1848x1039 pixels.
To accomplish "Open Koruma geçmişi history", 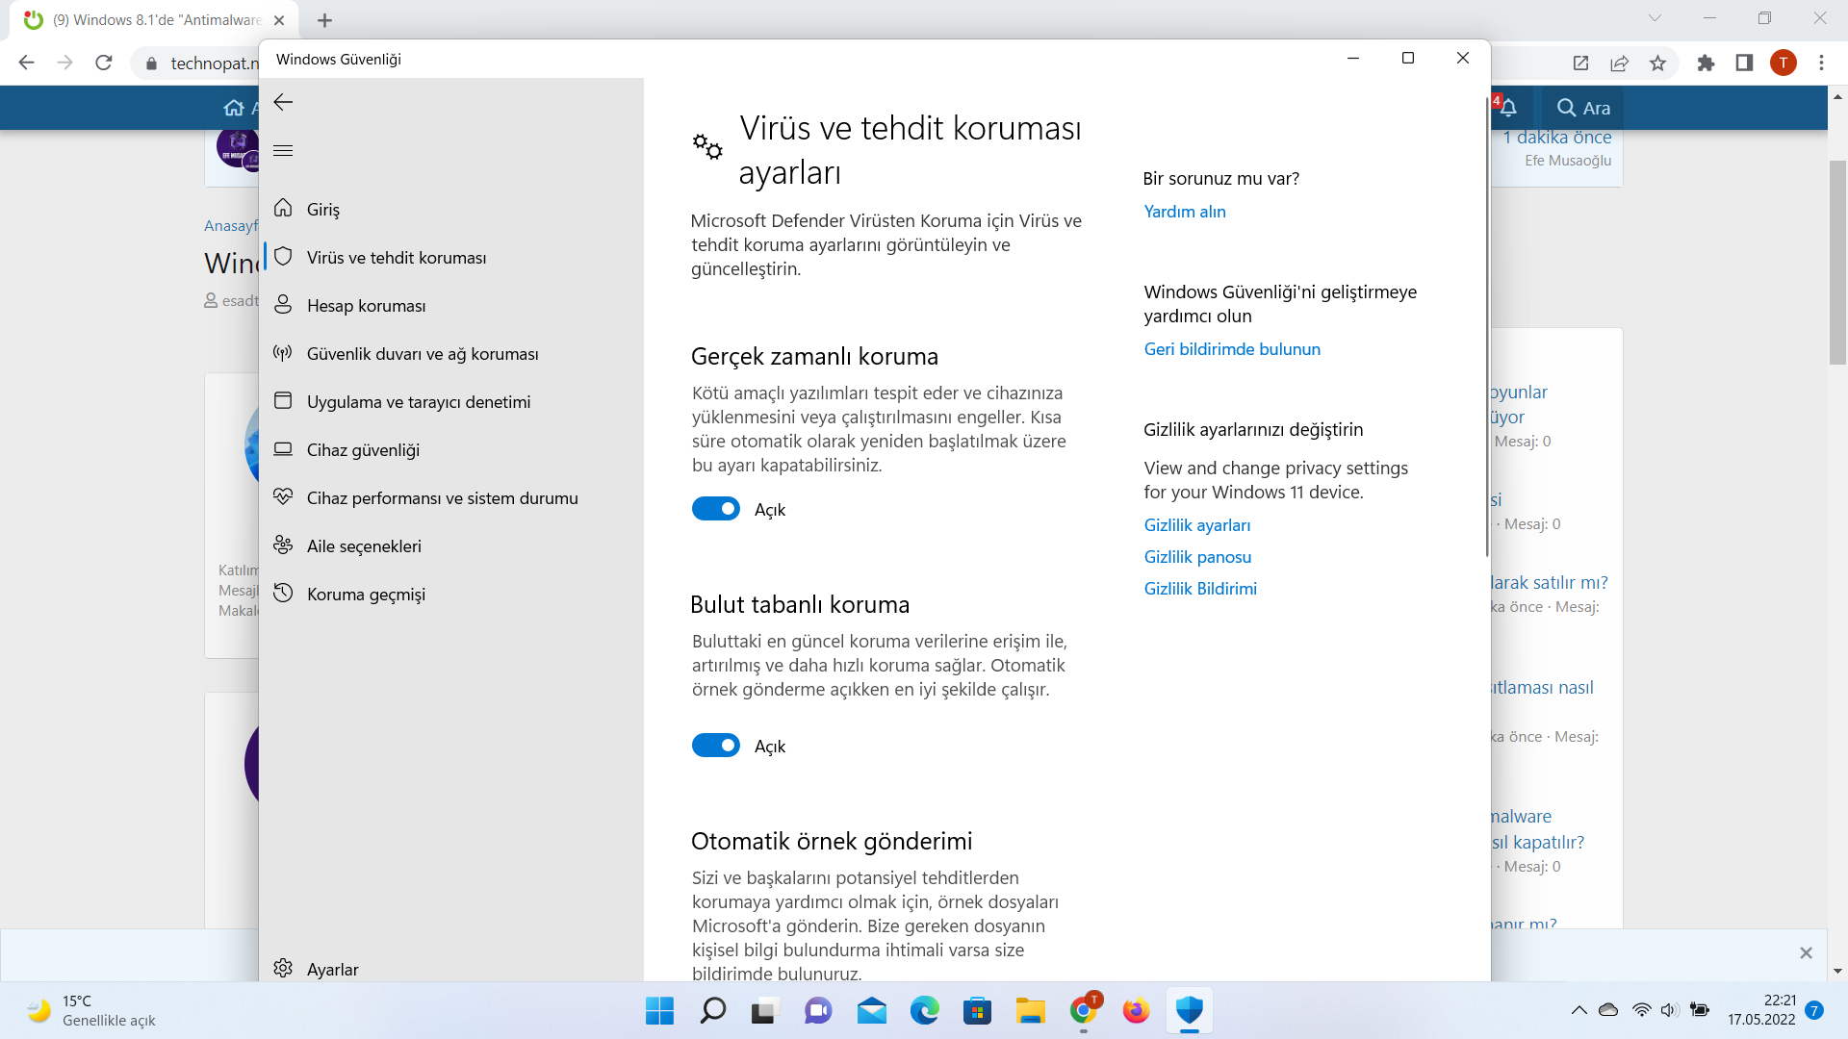I will 366,595.
